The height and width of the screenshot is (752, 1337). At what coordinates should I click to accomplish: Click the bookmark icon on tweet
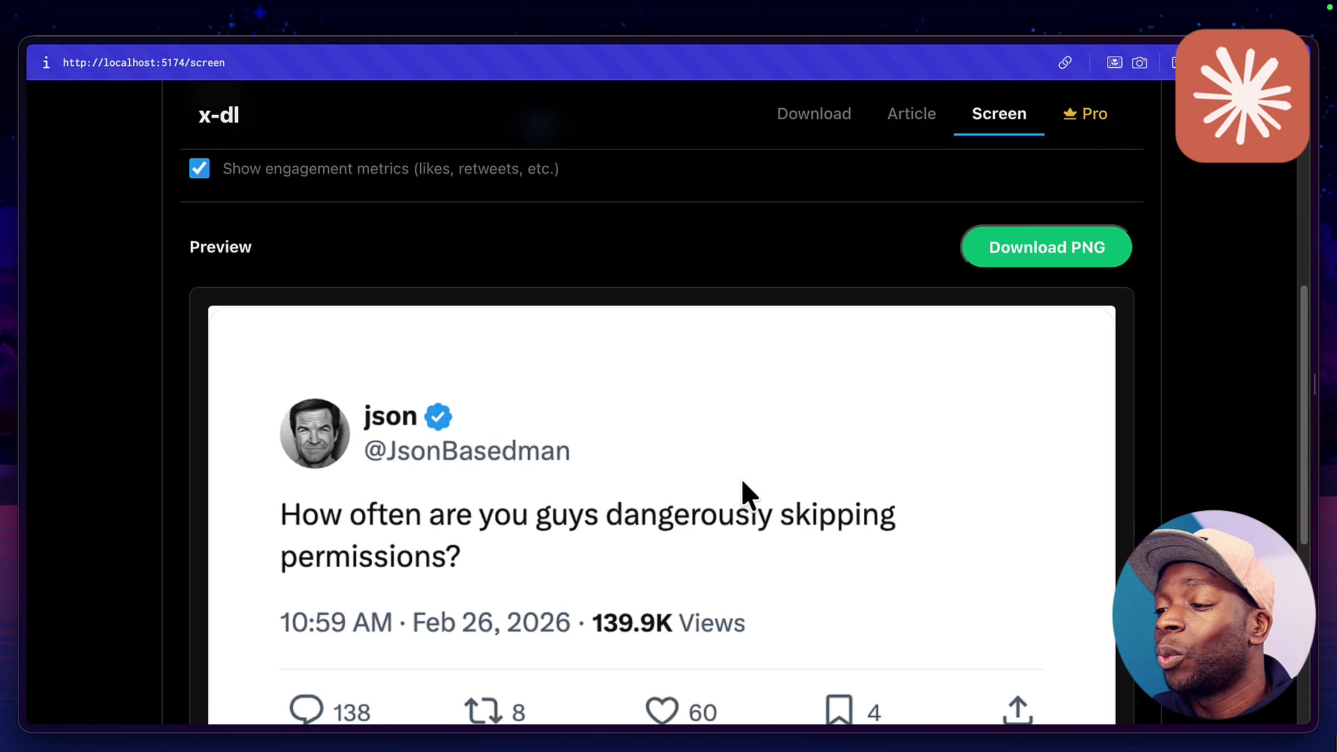pyautogui.click(x=839, y=710)
